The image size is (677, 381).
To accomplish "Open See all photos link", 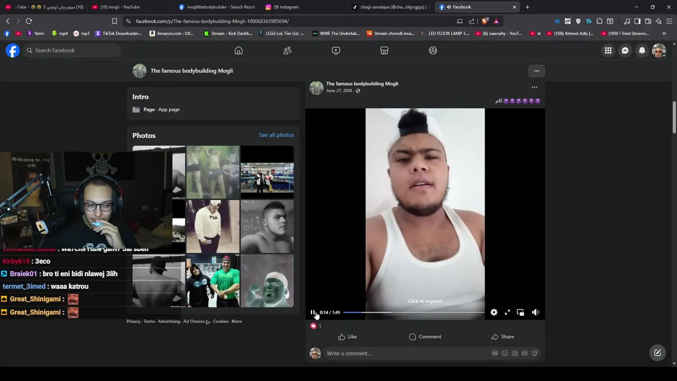I will coord(276,135).
